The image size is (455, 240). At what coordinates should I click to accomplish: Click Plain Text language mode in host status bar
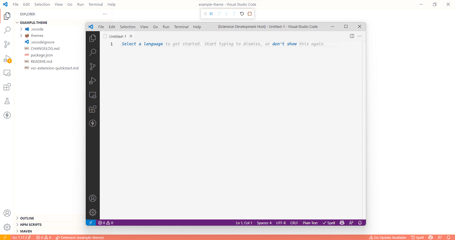(310, 223)
